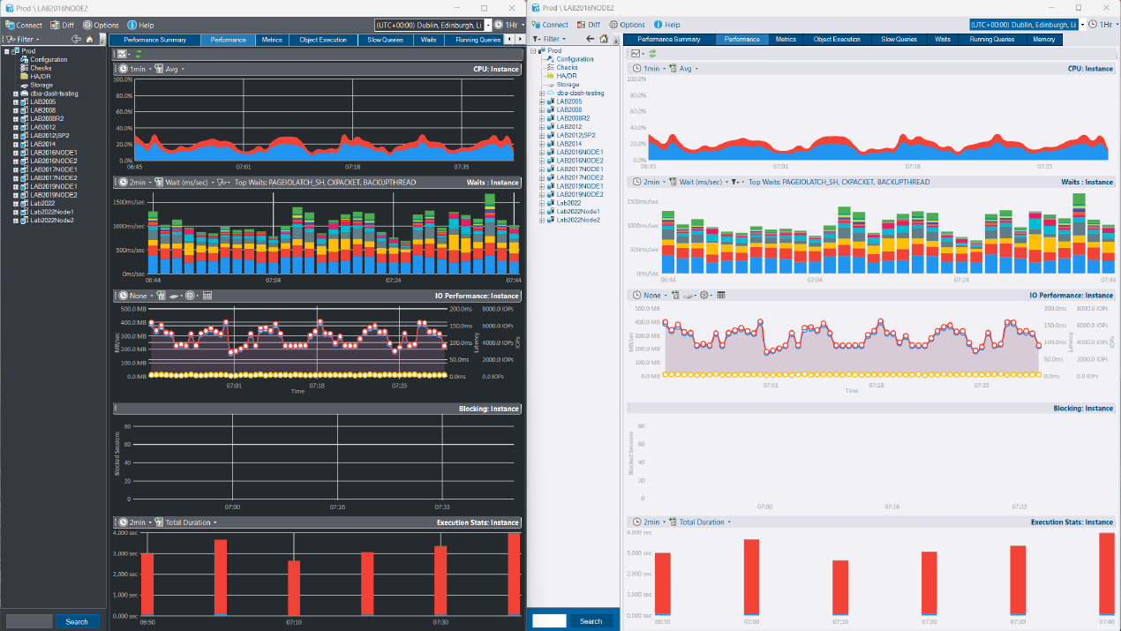Switch to Memory tab in light window
1121x631 pixels.
point(1043,40)
